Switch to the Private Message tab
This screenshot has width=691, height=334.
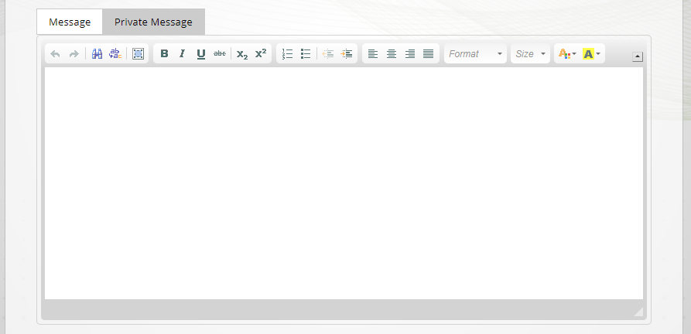(153, 22)
